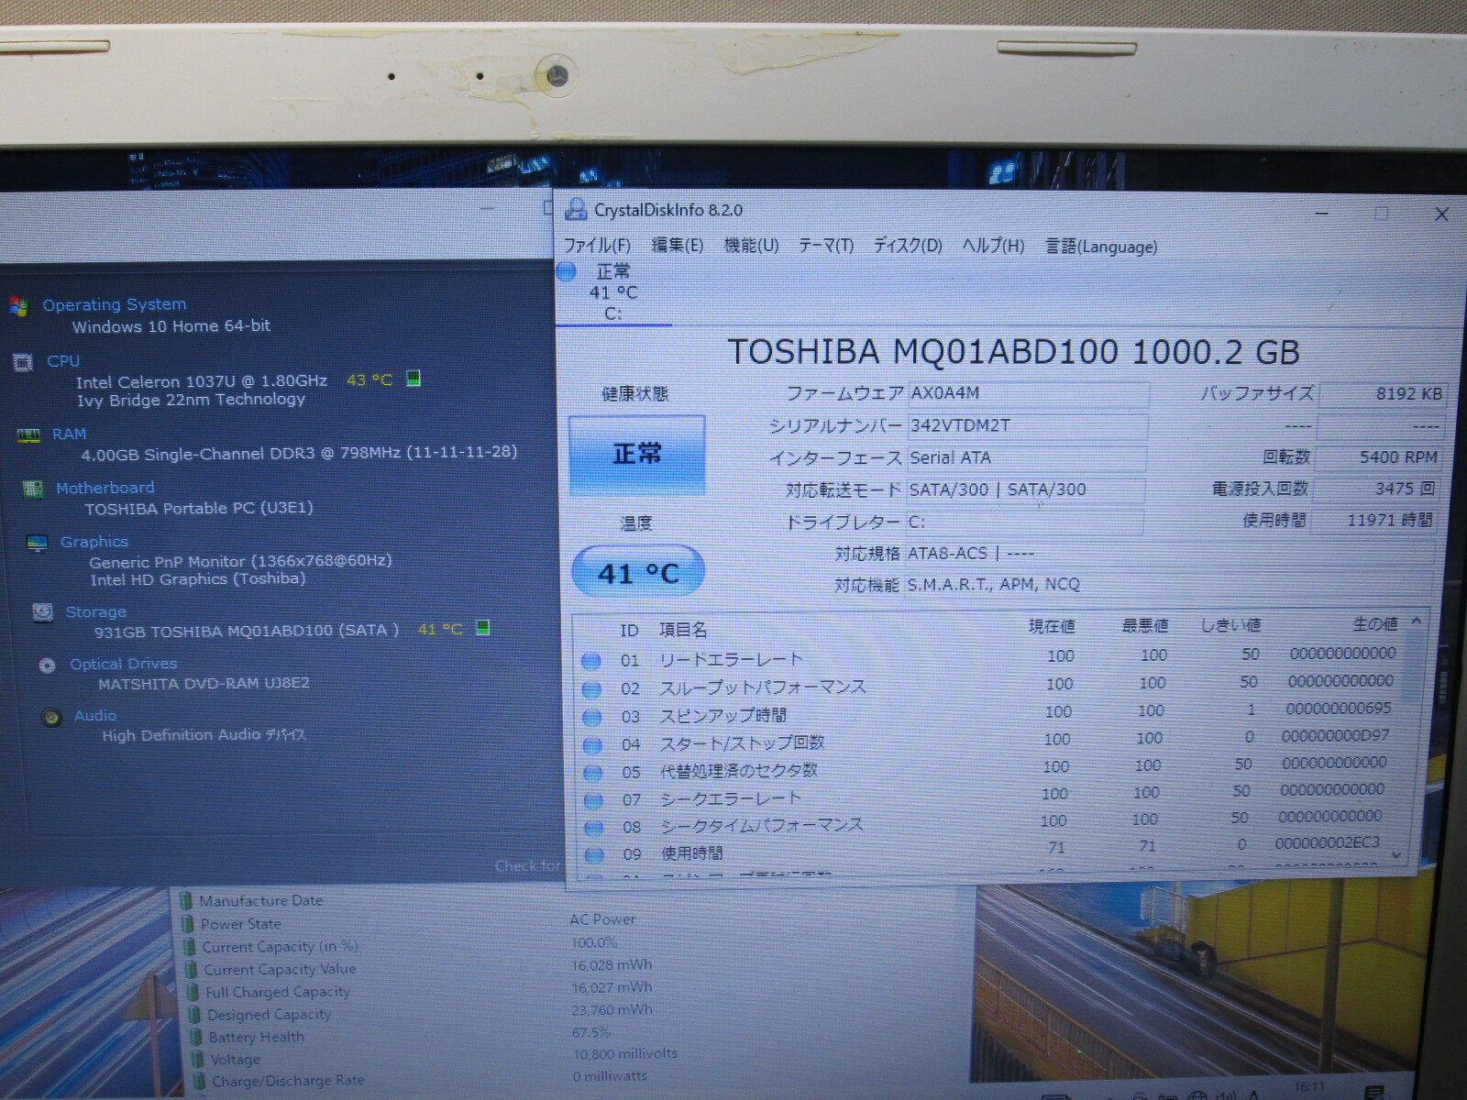
Task: Open the Storage section link in Speccy
Action: [95, 611]
